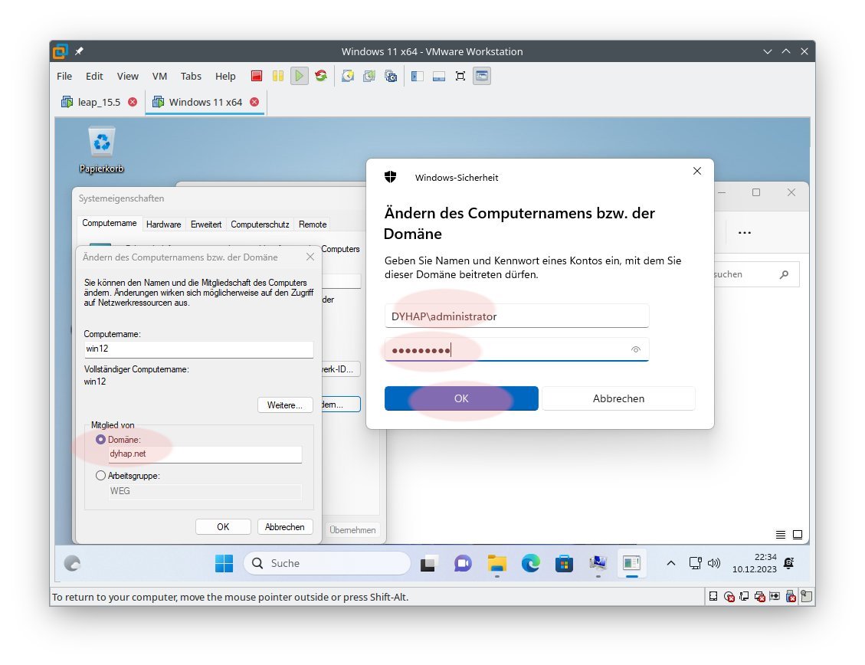This screenshot has height=665, width=865.
Task: Enter full screen mode via the toolbar icon
Action: click(460, 76)
